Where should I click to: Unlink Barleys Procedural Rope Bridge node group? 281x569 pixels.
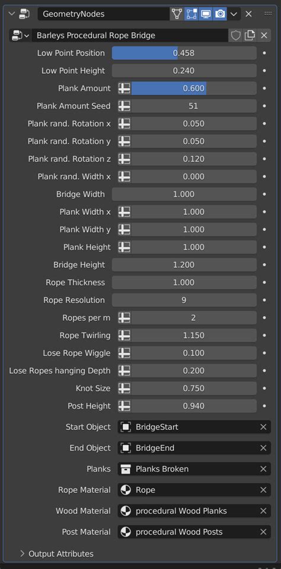point(264,36)
